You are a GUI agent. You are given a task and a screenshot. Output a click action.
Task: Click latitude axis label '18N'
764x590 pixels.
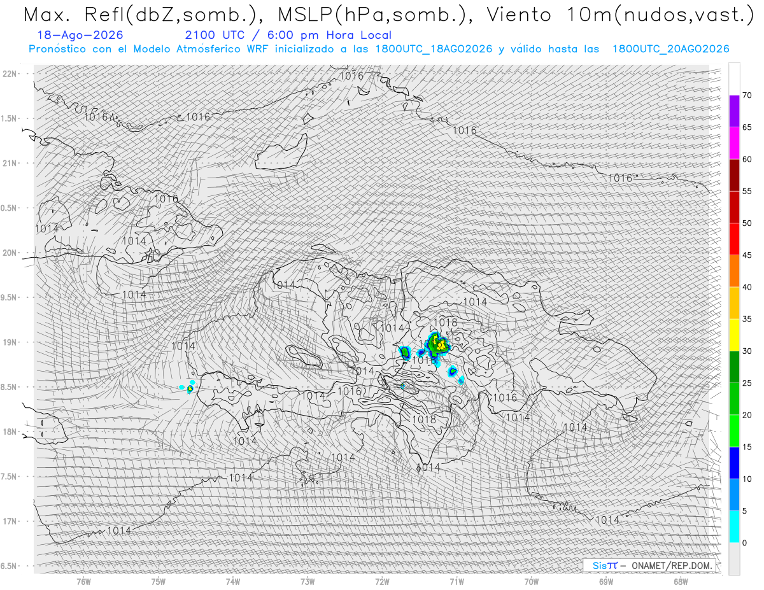click(x=10, y=432)
